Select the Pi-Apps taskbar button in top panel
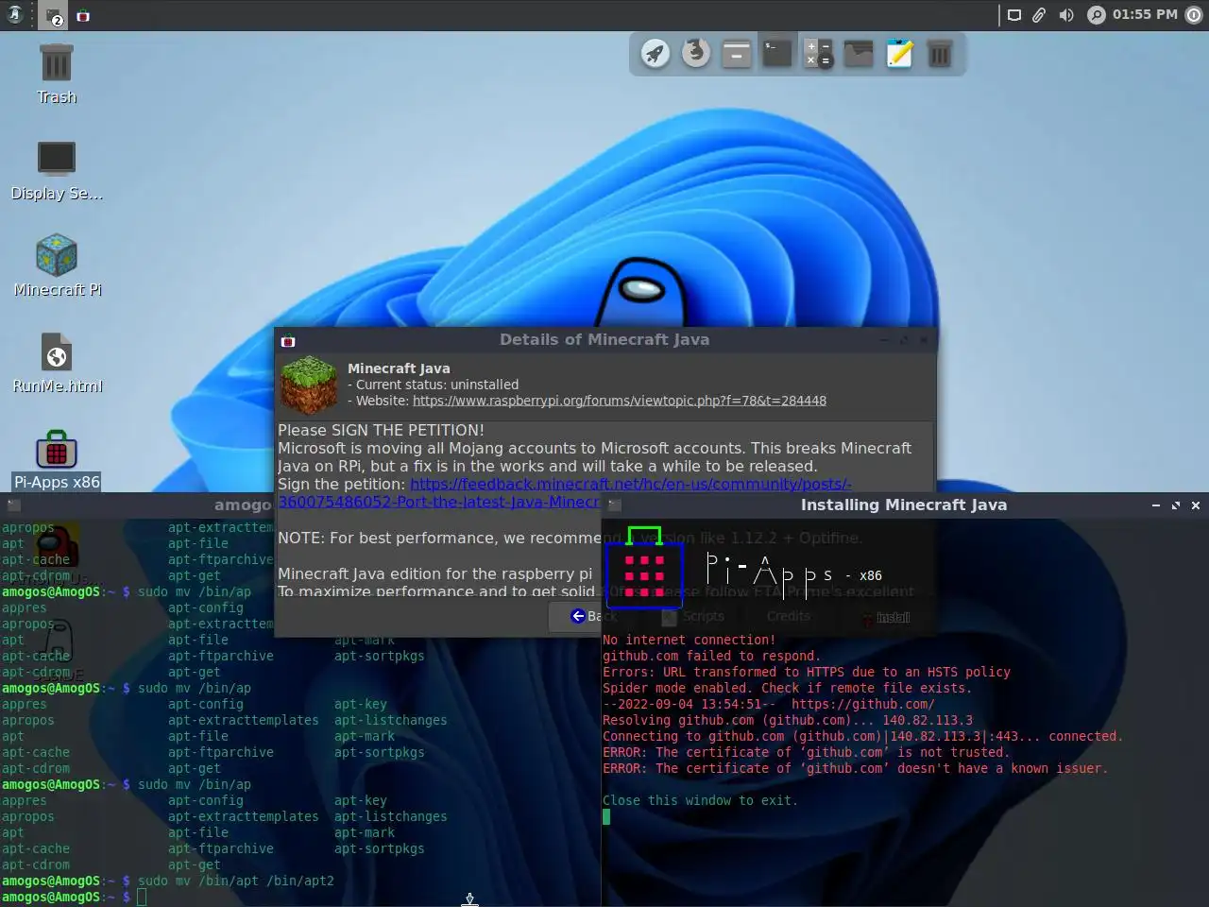This screenshot has height=907, width=1209. click(x=83, y=16)
